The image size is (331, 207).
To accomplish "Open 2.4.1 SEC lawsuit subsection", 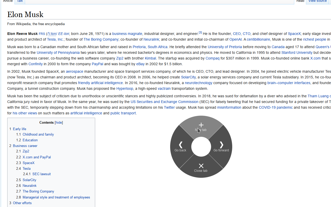I will pos(37,174).
